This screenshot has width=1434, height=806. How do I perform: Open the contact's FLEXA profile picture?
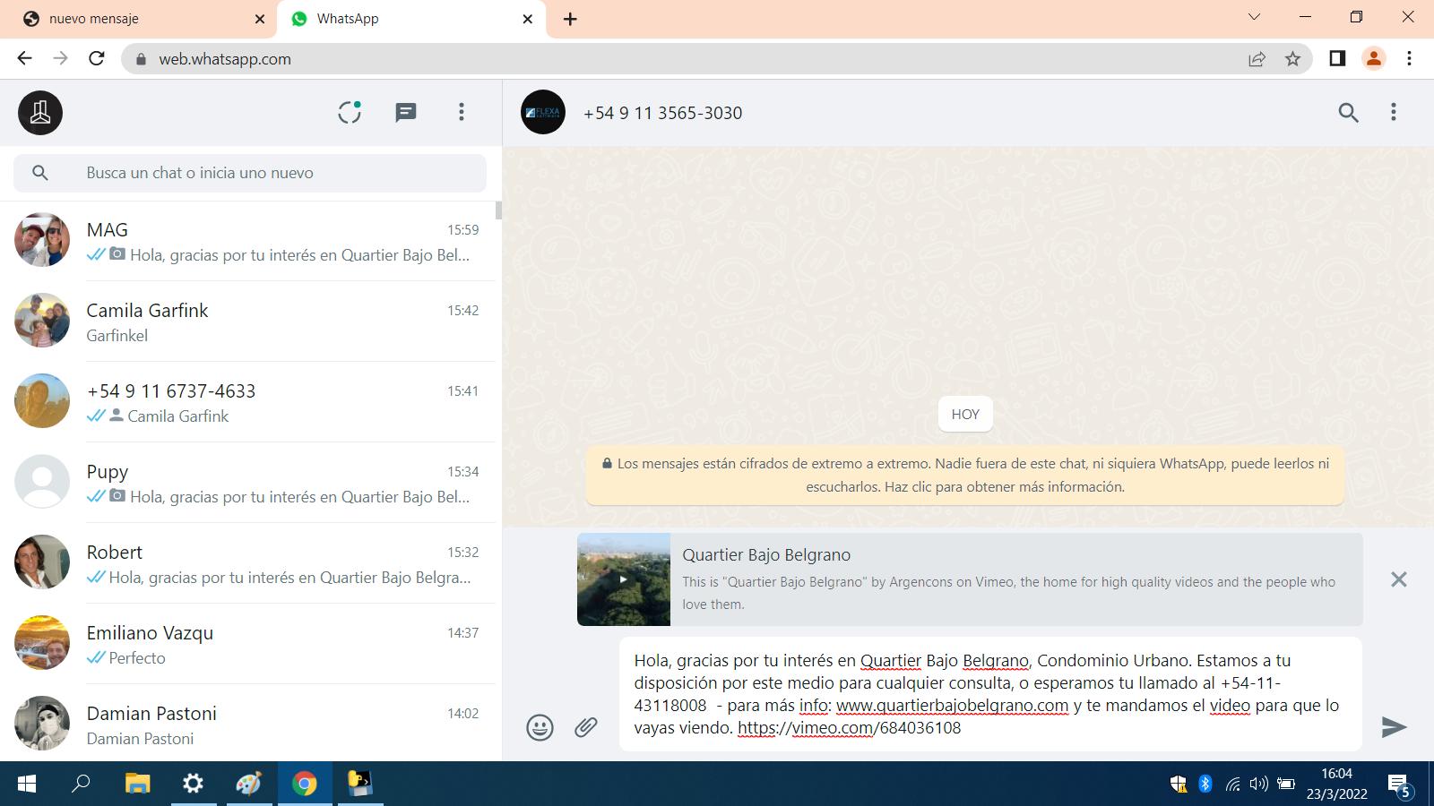(x=543, y=112)
